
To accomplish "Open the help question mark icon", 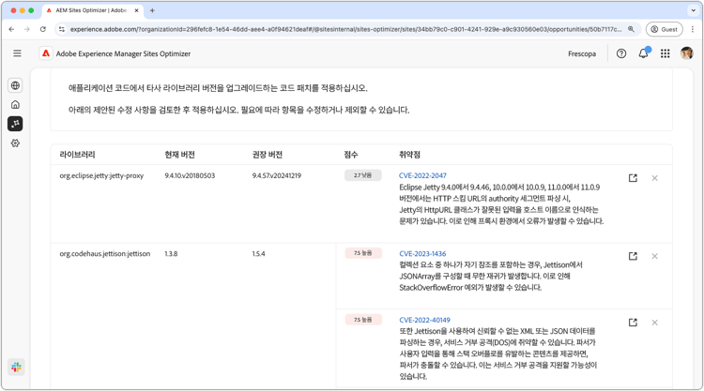I will [621, 53].
